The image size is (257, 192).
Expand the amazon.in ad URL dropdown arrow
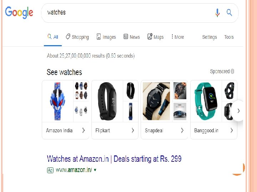95,170
